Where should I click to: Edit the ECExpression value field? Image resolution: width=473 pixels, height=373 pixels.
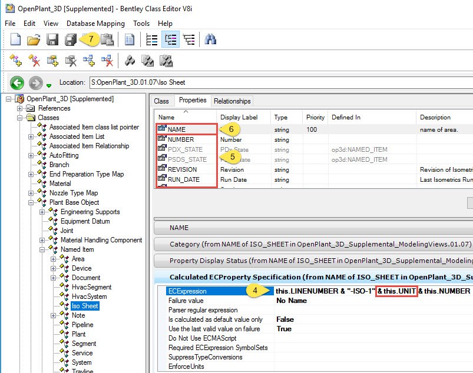[373, 291]
